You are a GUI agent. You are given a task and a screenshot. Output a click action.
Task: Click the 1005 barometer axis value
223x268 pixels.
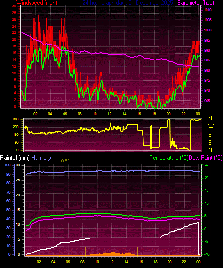[x=207, y=20]
